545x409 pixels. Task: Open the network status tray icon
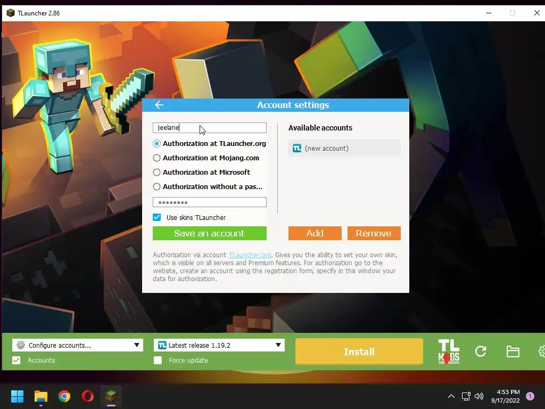tap(466, 396)
